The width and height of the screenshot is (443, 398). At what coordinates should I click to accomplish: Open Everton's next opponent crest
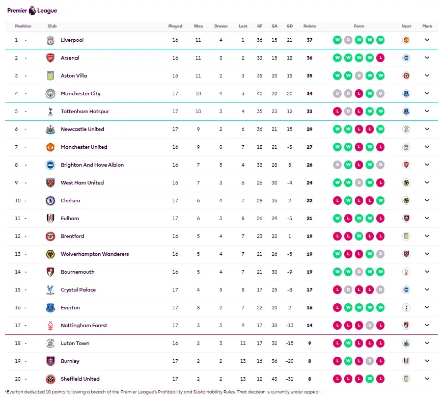click(406, 308)
